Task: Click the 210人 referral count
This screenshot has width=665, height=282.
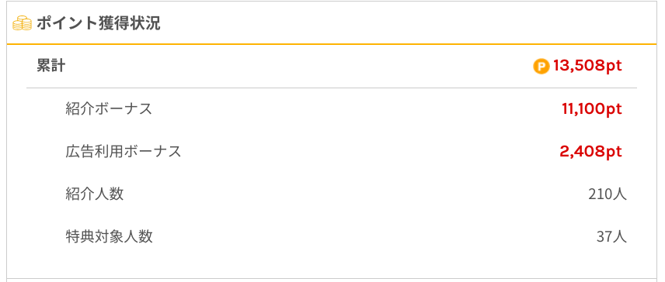Action: (x=608, y=194)
